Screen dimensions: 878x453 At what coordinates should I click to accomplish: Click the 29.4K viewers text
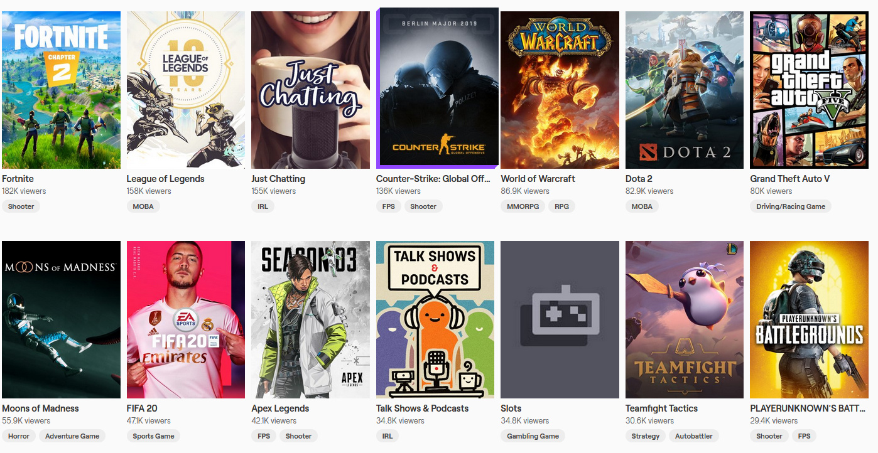774,421
